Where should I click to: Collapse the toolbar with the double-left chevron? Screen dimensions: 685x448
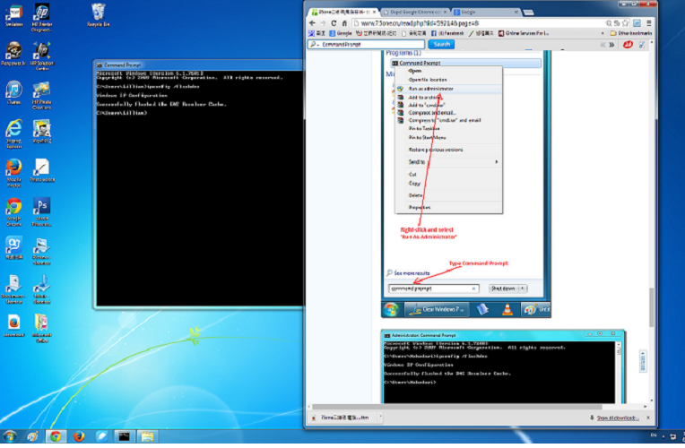(603, 45)
